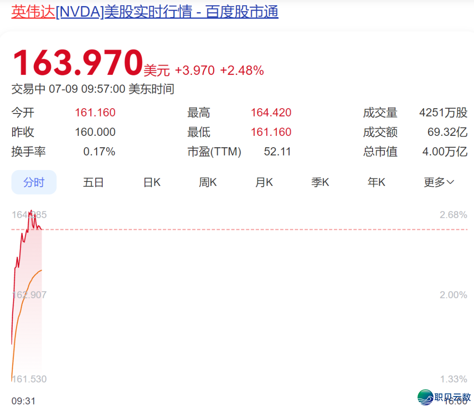Select the 季K tab
Image resolution: width=474 pixels, height=408 pixels.
(x=320, y=182)
